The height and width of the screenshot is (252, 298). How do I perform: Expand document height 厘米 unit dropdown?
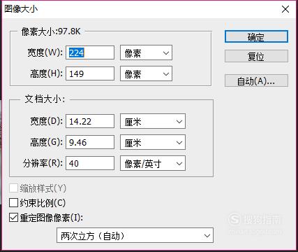pos(153,142)
